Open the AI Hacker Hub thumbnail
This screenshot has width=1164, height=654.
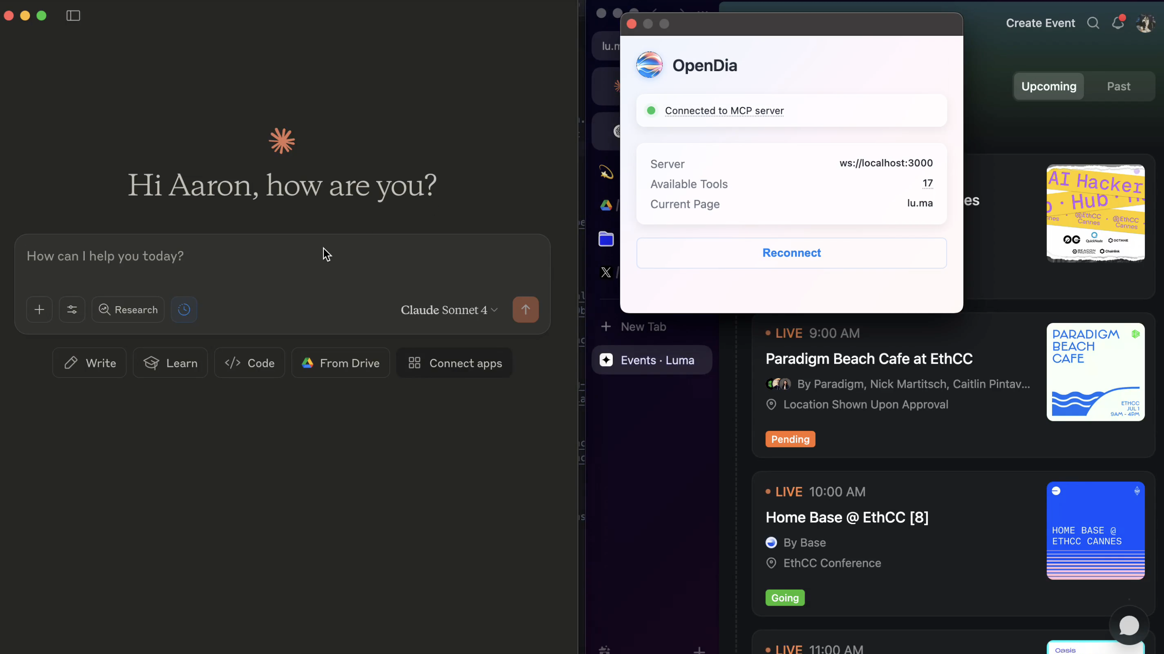tap(1095, 213)
